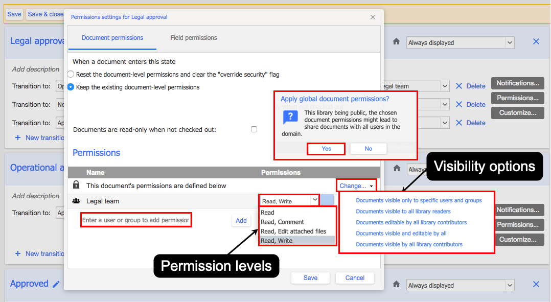Select Reset document-level permissions radio button

point(71,74)
